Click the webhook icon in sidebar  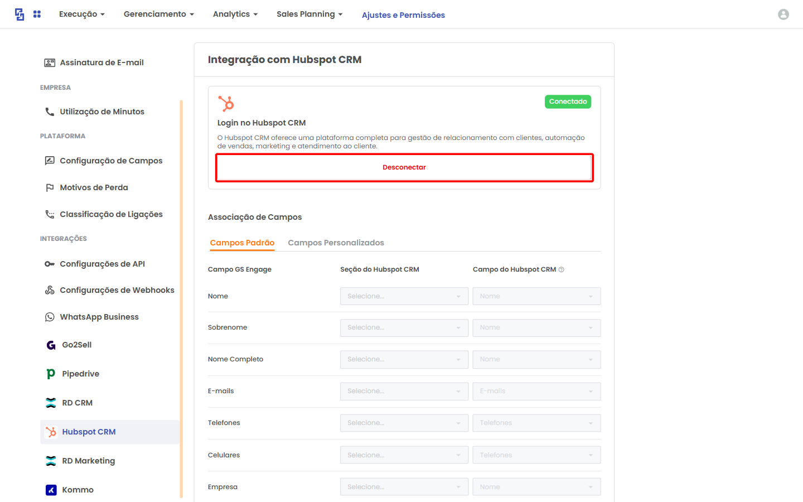pos(50,290)
